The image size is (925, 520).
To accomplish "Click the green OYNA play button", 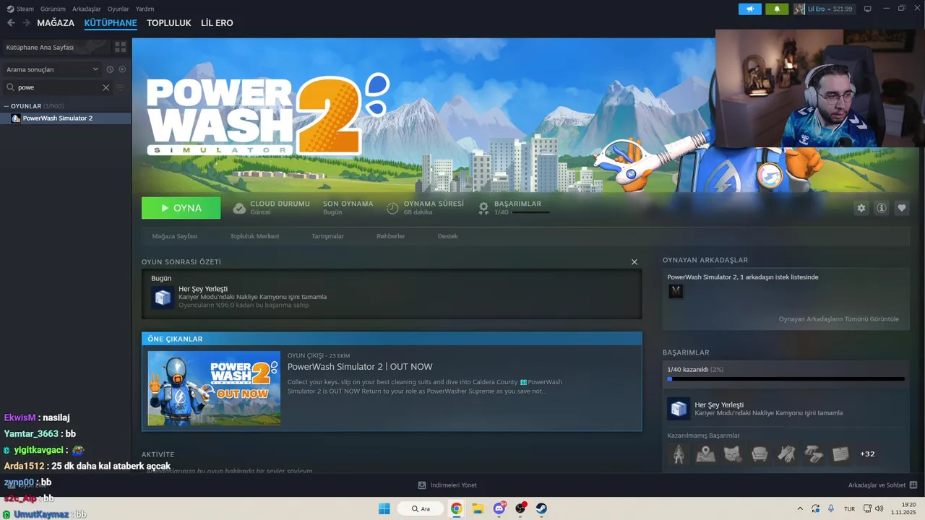I will point(181,208).
